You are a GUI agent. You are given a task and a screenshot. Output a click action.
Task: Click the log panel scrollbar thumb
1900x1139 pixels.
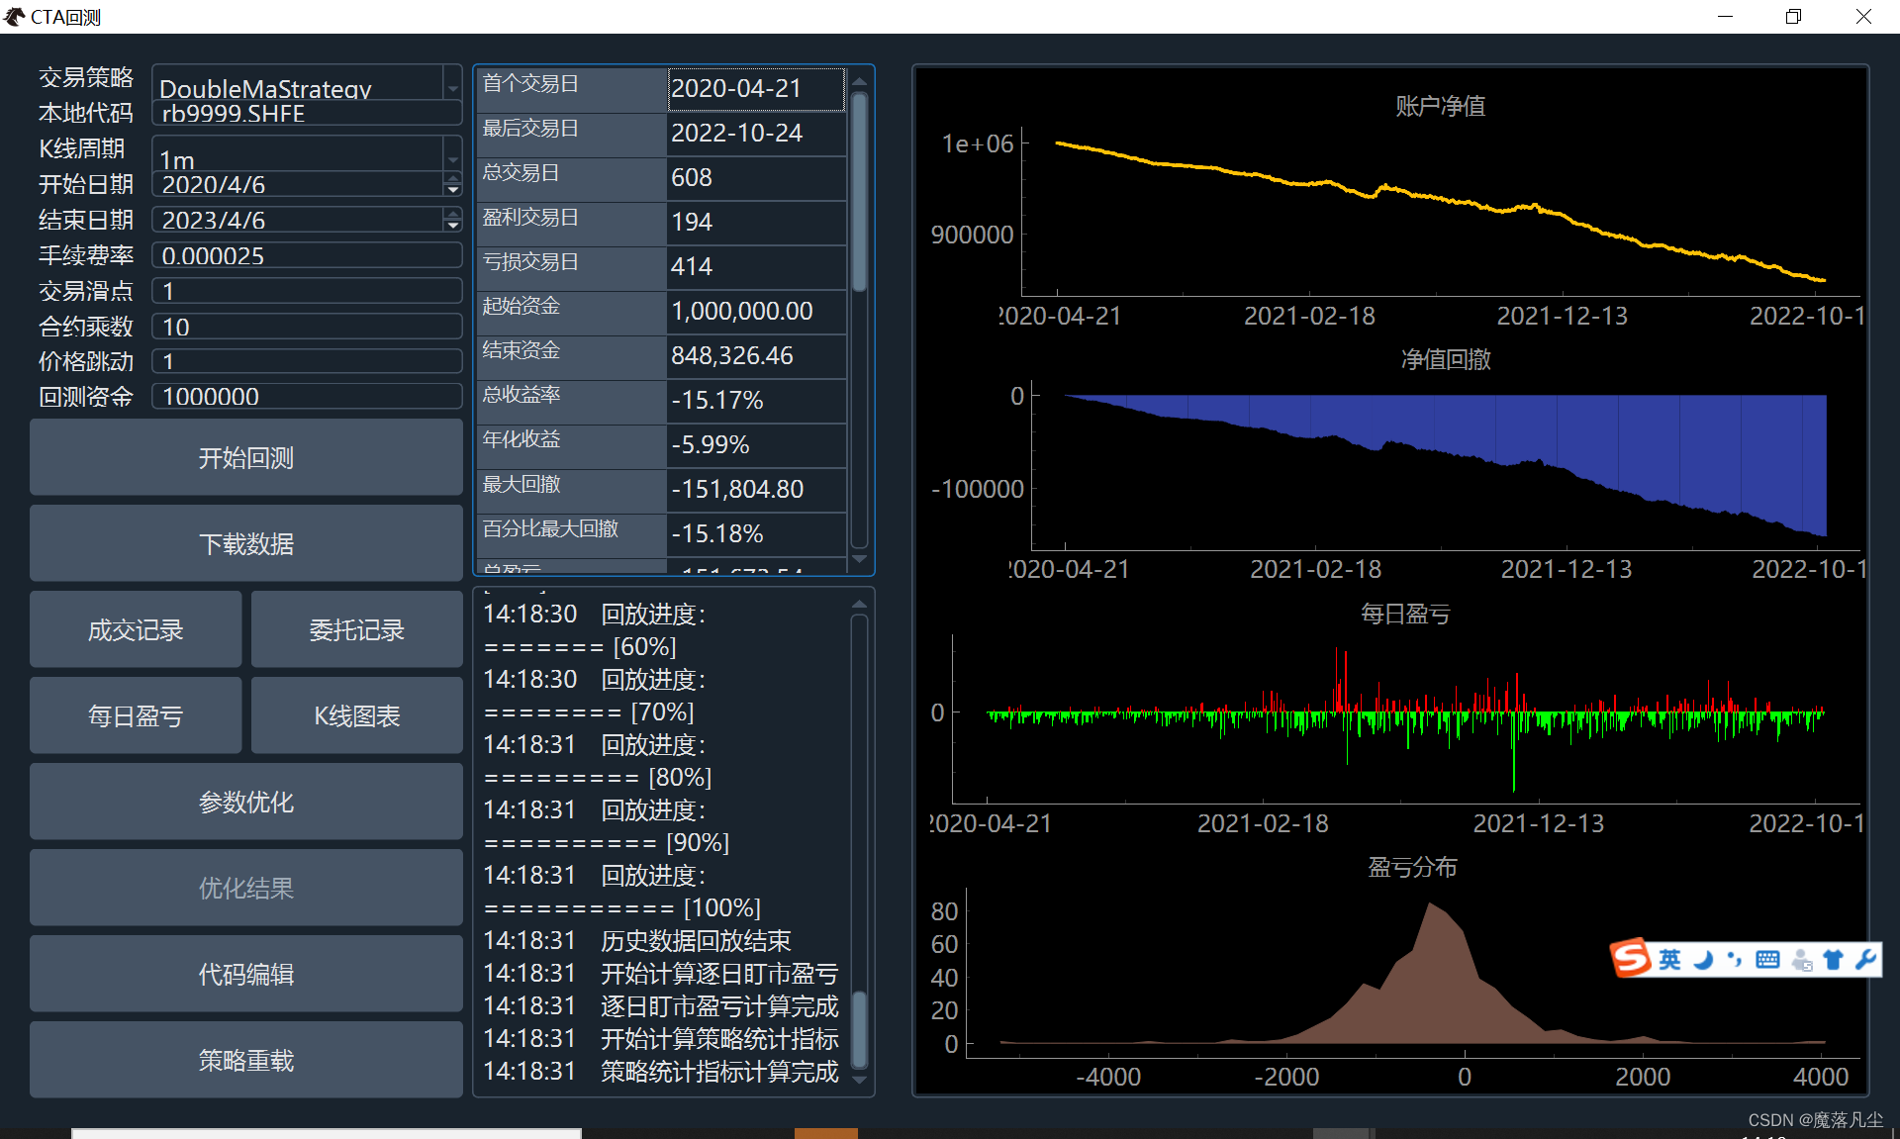click(859, 1029)
